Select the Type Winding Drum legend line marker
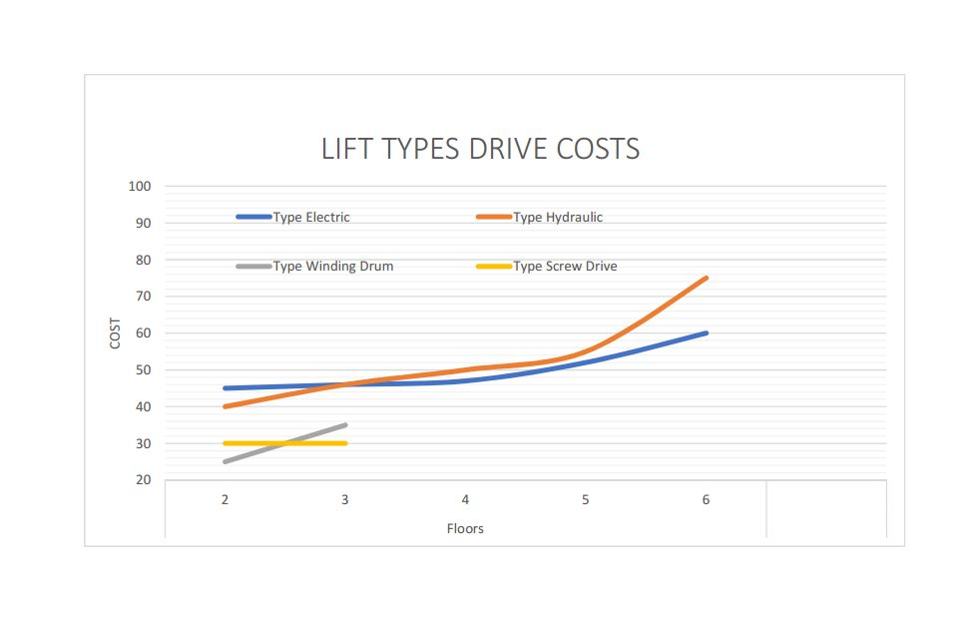This screenshot has height=634, width=978. (x=254, y=266)
